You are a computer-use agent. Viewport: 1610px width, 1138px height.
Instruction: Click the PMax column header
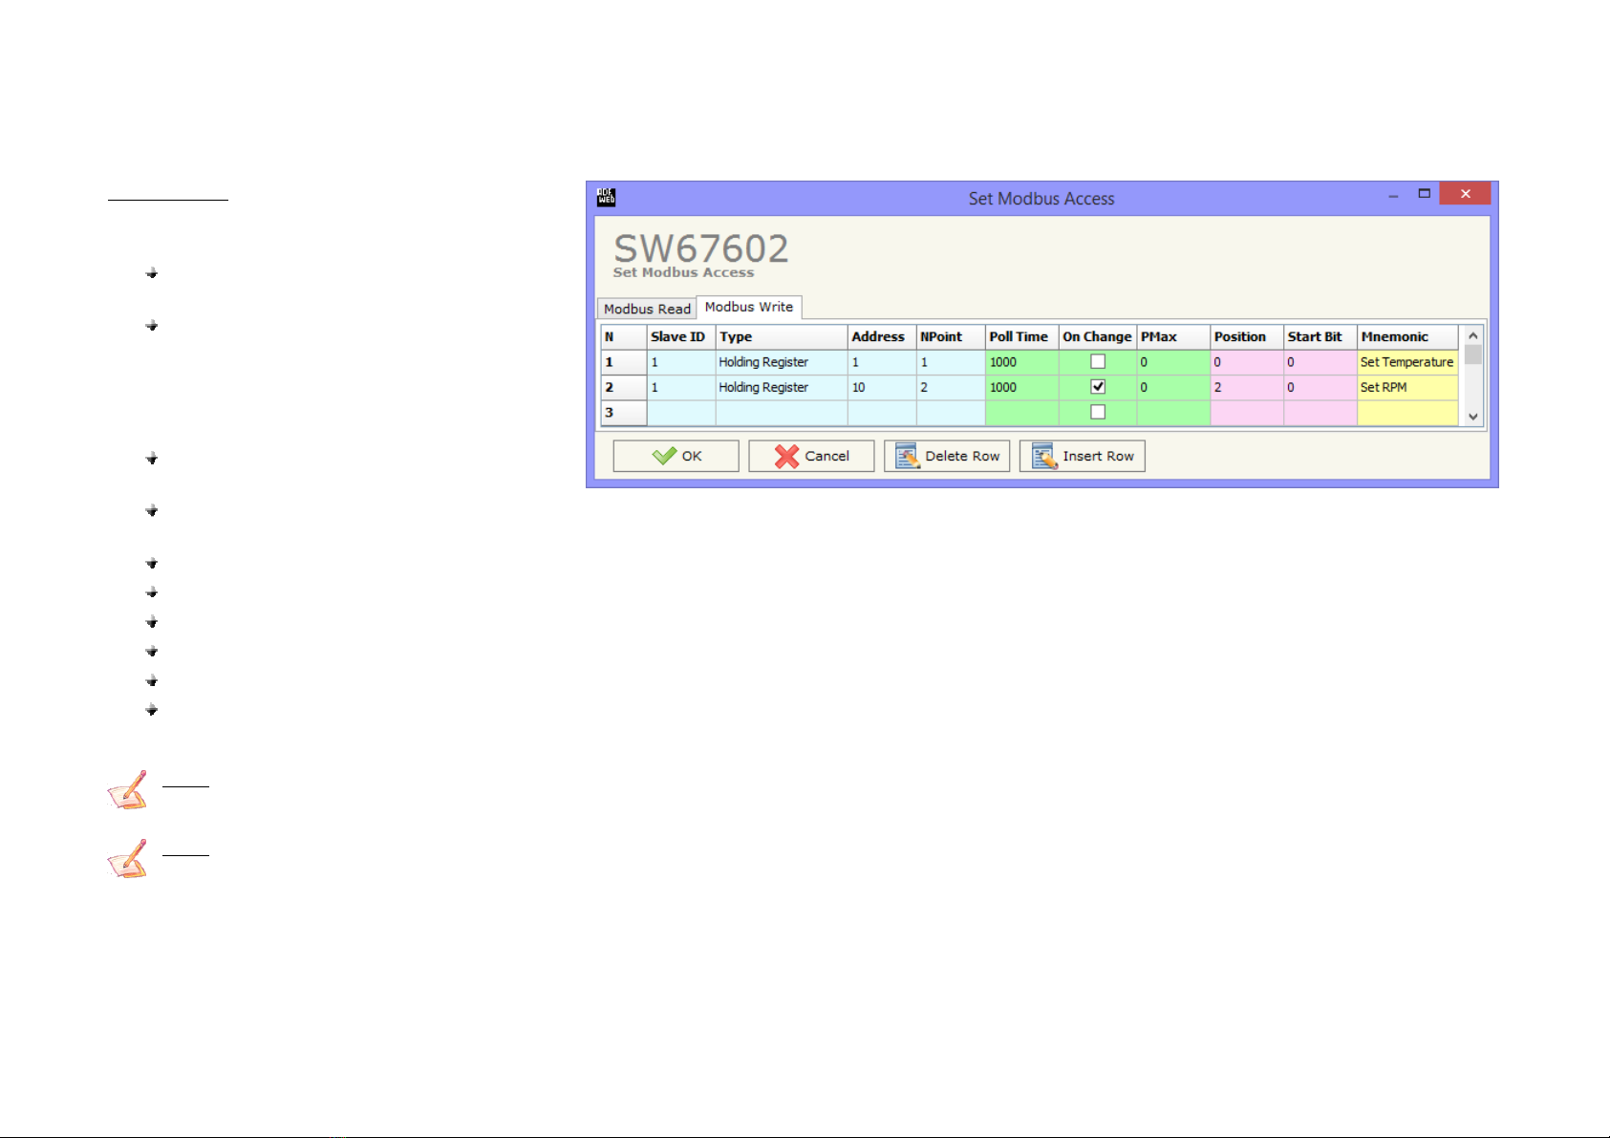click(1173, 337)
